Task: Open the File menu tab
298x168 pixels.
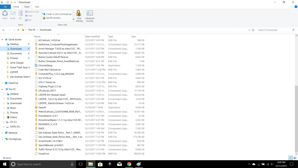Action: point(5,7)
